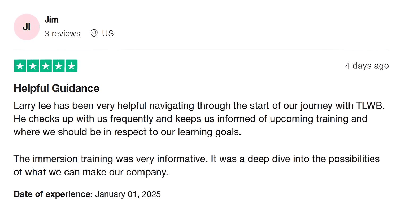Click the fourth green rating star
This screenshot has height=205, width=401.
pyautogui.click(x=58, y=66)
